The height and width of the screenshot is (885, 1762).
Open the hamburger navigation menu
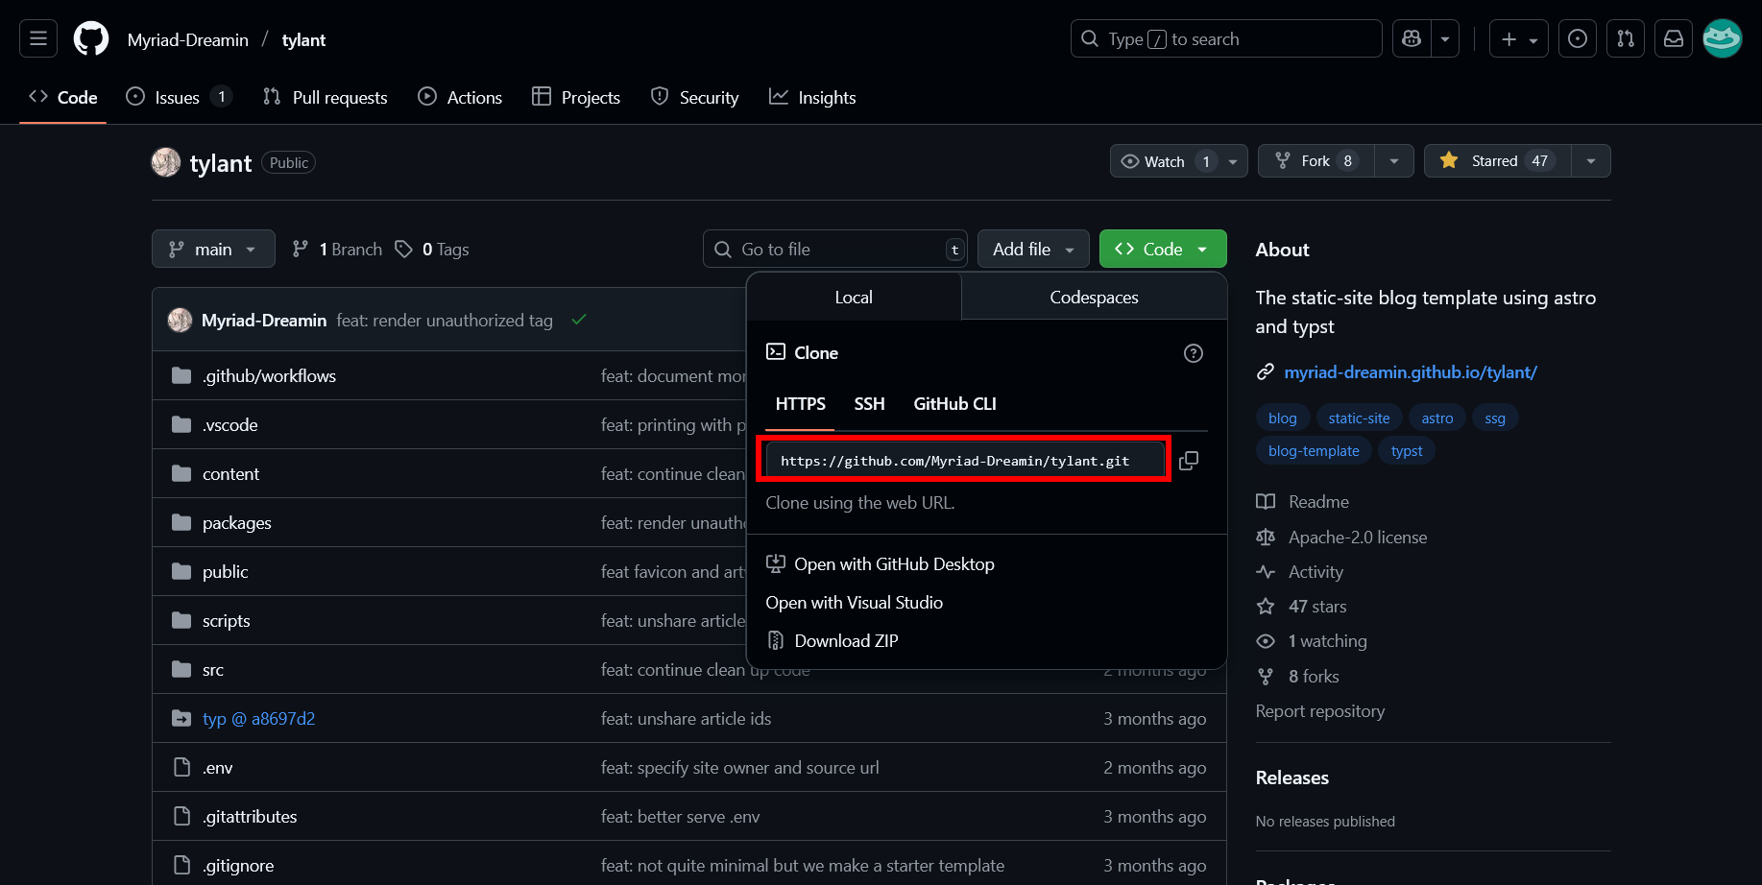tap(38, 39)
